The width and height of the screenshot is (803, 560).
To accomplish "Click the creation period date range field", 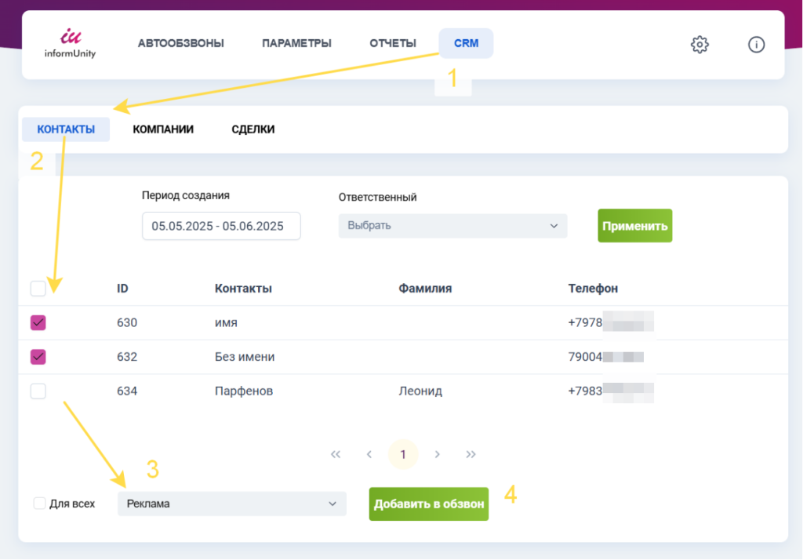I will point(221,226).
